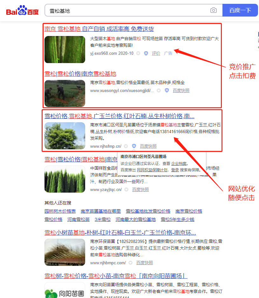Open result 雪松小树苗基地-朴树-红叶石楠-白玉兰
The width and height of the screenshot is (259, 298).
pos(120,232)
